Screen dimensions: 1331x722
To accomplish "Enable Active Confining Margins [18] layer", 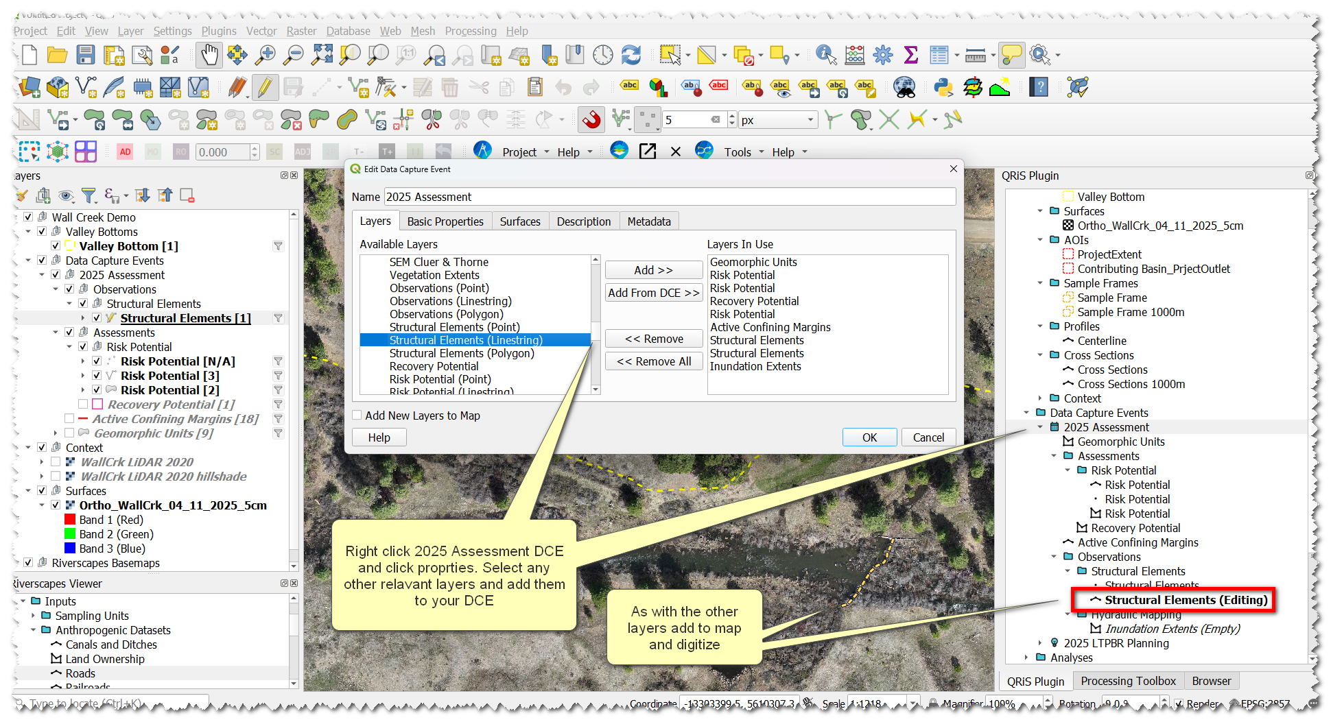I will point(69,419).
